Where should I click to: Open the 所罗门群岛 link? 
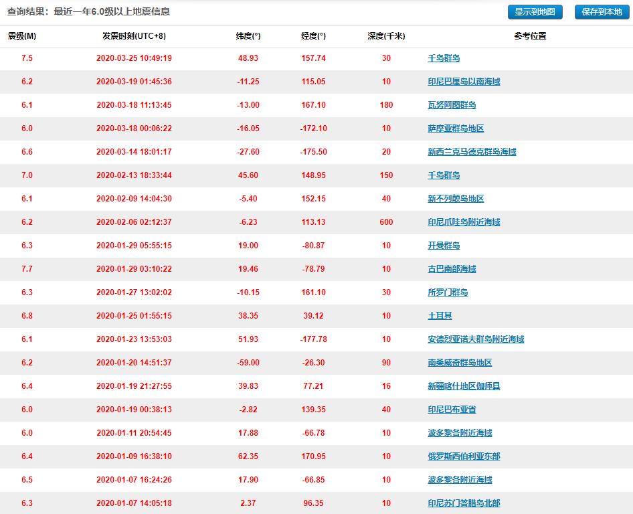coord(448,292)
